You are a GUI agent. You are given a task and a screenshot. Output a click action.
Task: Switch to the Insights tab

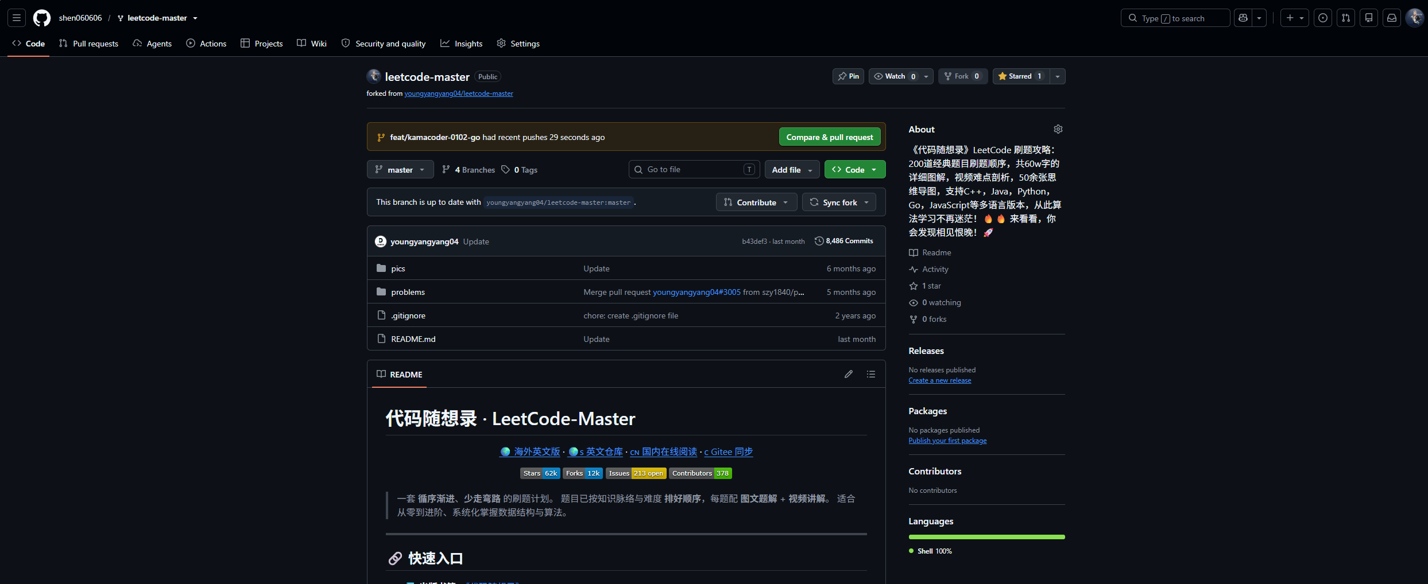click(x=461, y=44)
